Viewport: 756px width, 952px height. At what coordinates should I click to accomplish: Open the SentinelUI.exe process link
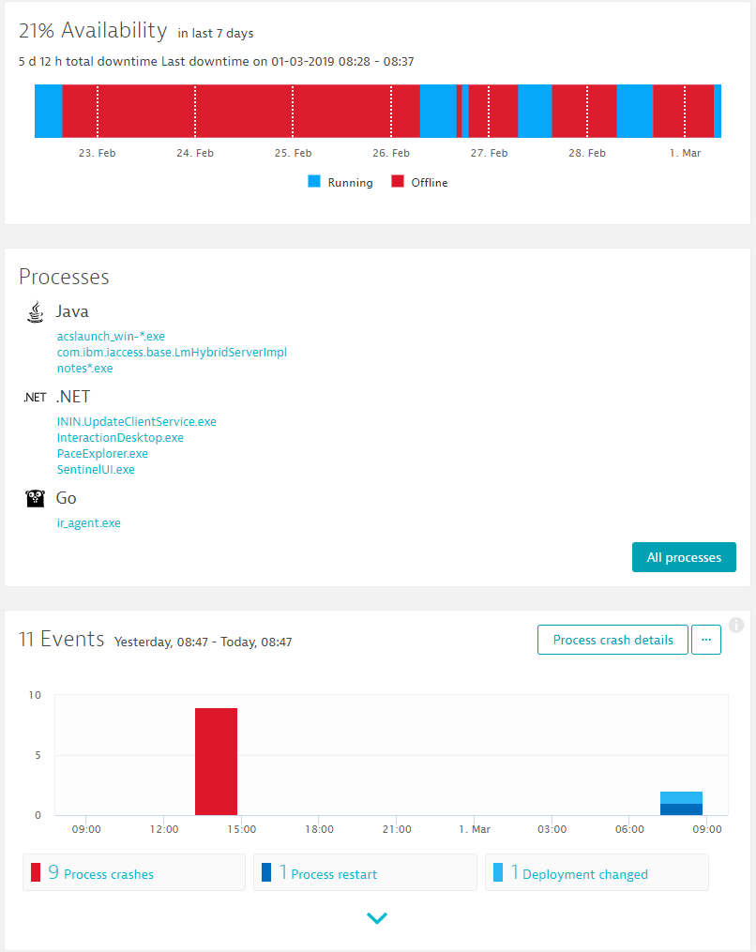point(98,469)
